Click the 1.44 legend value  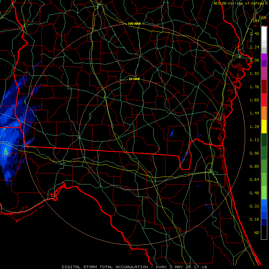pyautogui.click(x=254, y=113)
